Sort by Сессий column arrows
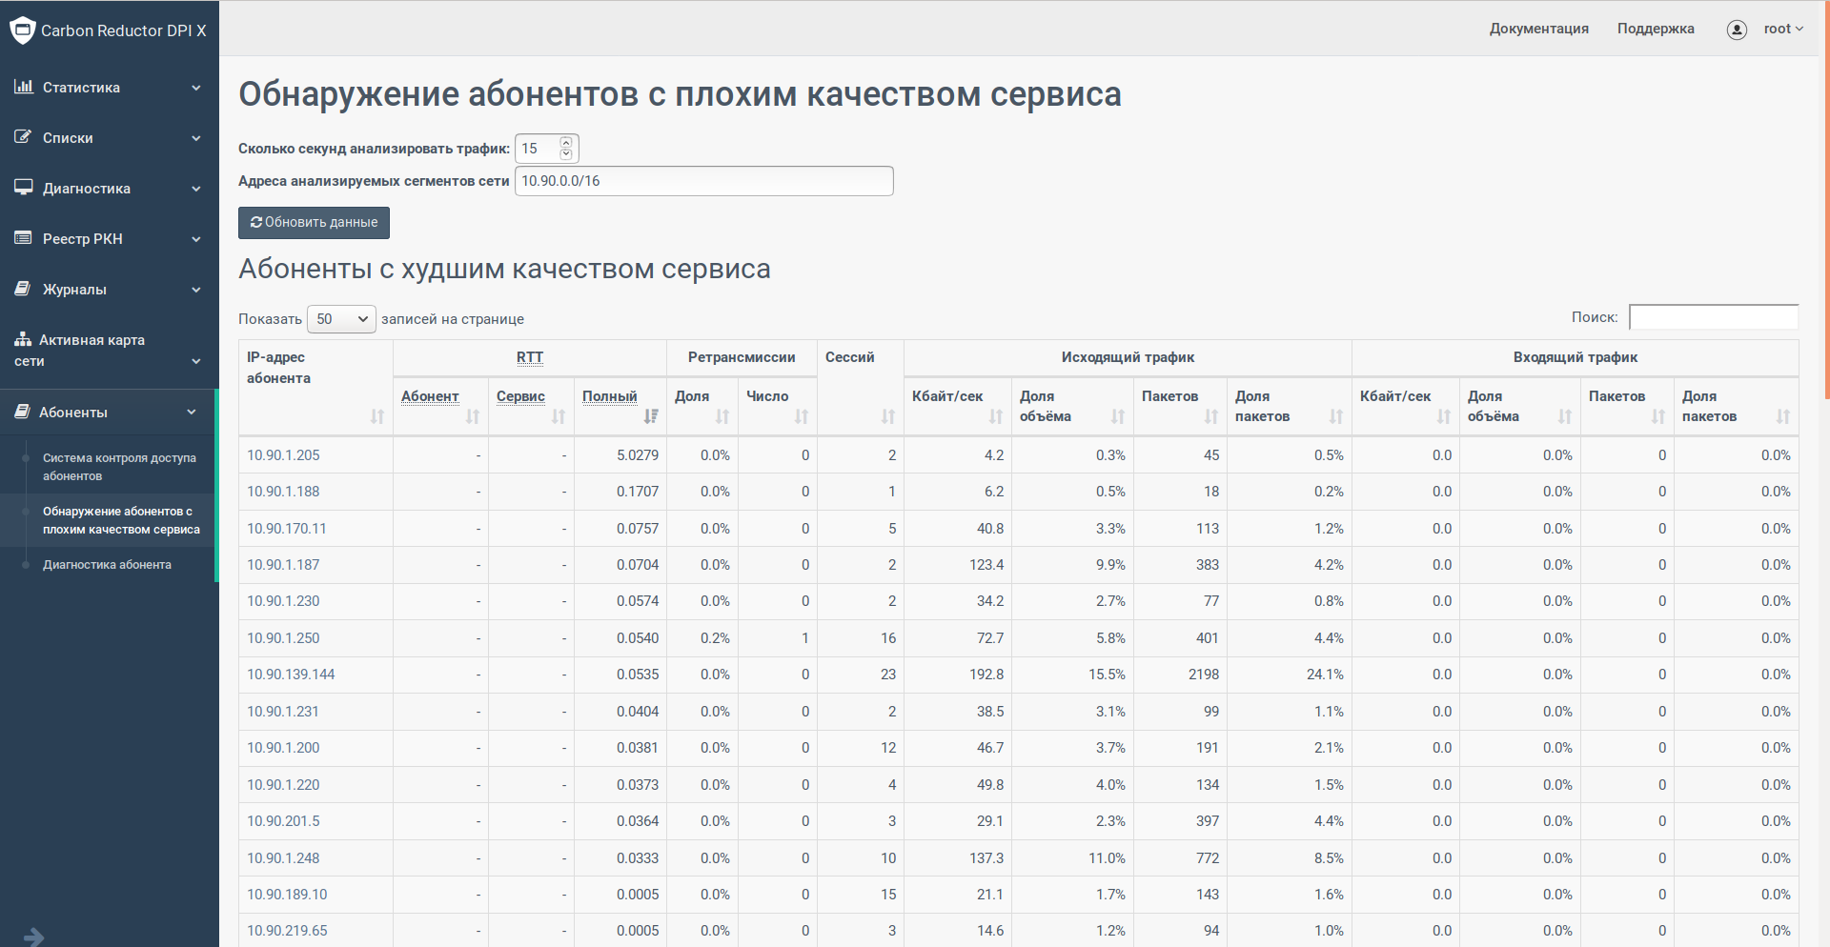The height and width of the screenshot is (947, 1830). coord(888,416)
